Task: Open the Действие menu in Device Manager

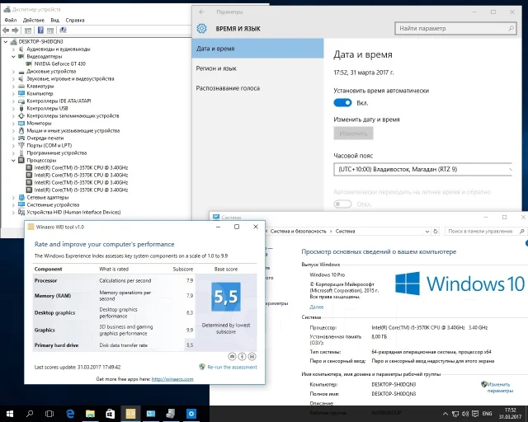Action: 33,20
